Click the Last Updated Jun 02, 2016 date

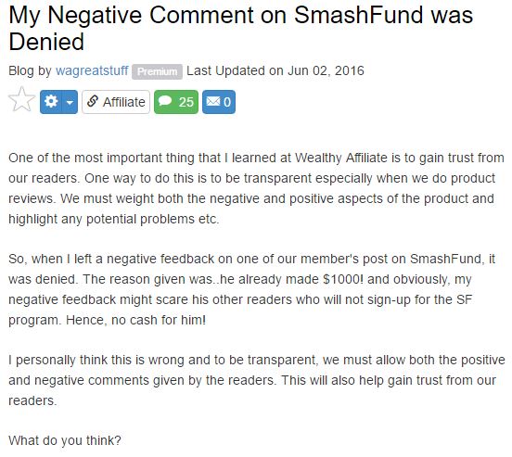tap(275, 70)
